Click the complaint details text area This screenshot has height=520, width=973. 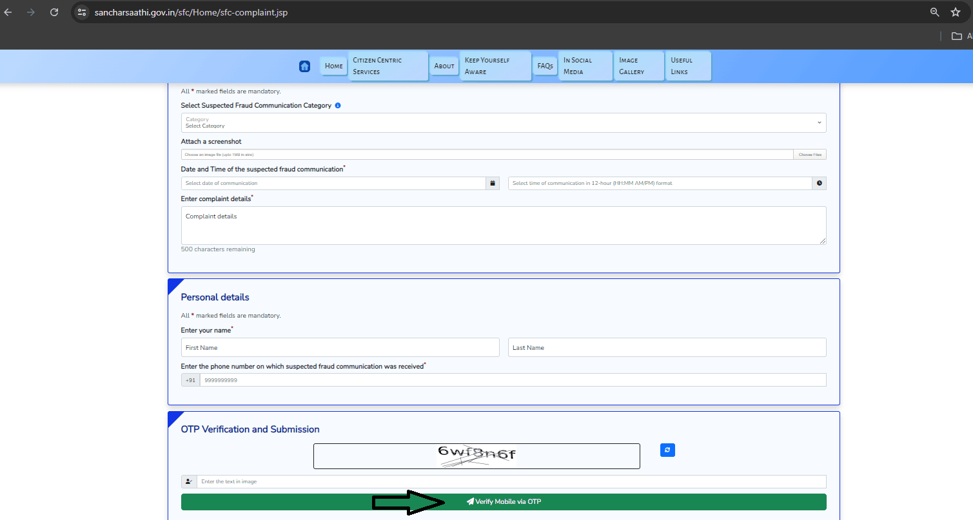(503, 226)
